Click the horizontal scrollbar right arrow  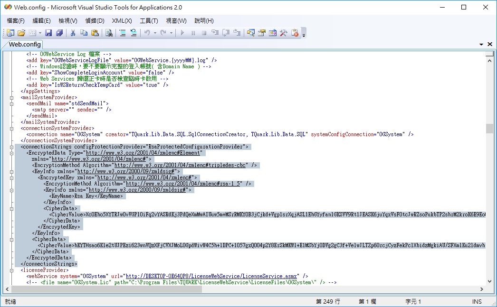482,289
